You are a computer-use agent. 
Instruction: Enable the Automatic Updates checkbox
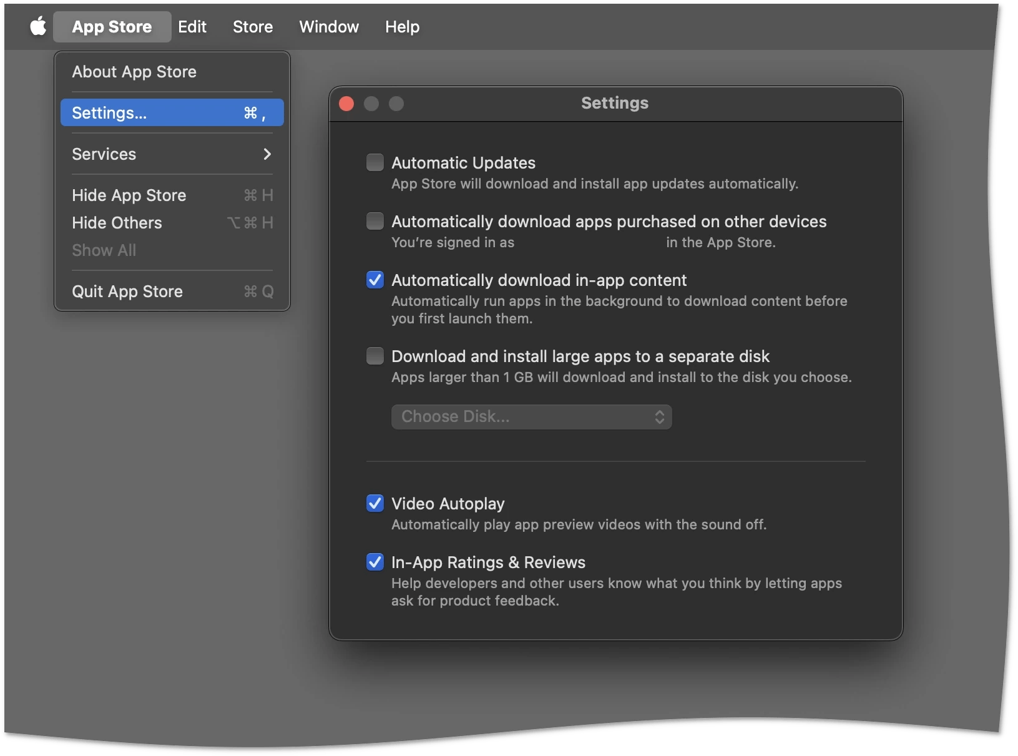point(375,162)
